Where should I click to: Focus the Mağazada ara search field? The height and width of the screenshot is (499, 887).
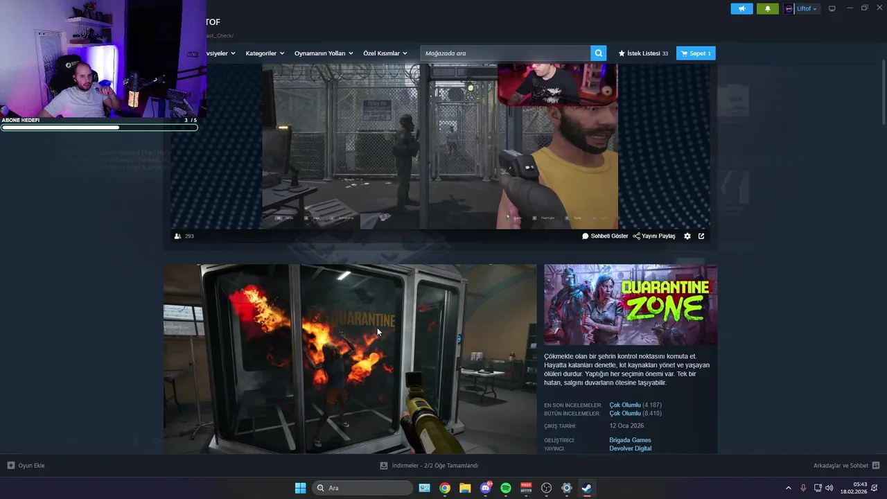pyautogui.click(x=506, y=53)
